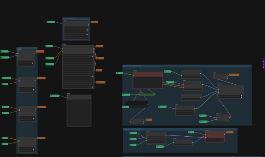Select the red-titled node in Scheduler and Sampler group
Viewport: 265px width, 157px height.
coord(147,74)
